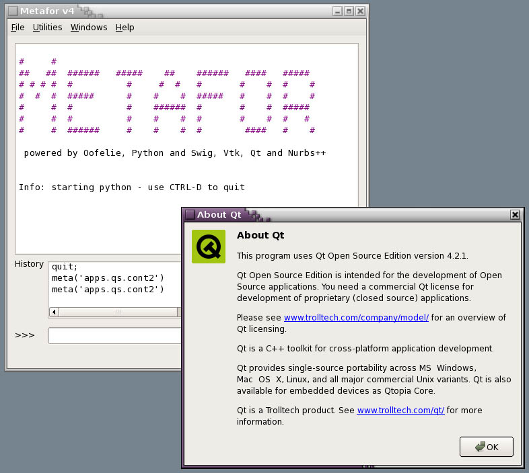
Task: Open the Utilities menu
Action: [x=47, y=28]
